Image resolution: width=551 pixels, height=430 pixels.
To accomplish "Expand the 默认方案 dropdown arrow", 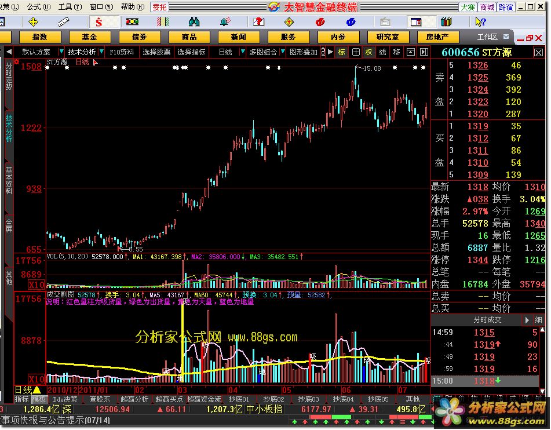I will [61, 52].
